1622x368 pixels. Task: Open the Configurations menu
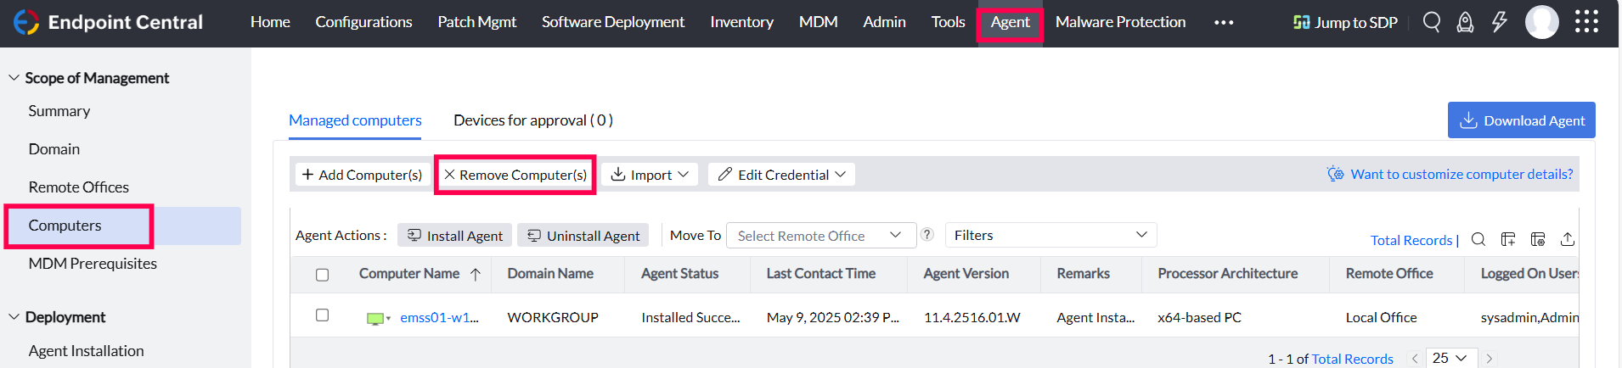(363, 22)
